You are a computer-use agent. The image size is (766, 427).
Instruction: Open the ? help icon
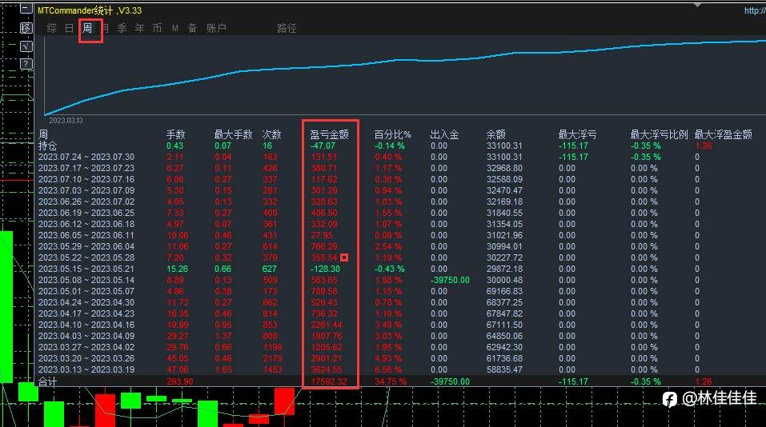pos(26,64)
